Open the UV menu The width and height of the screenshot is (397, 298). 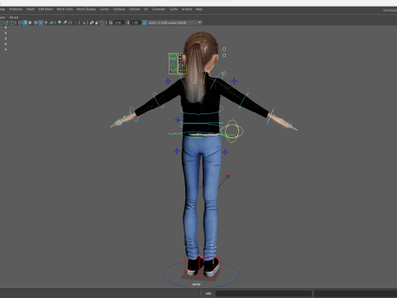pos(146,9)
